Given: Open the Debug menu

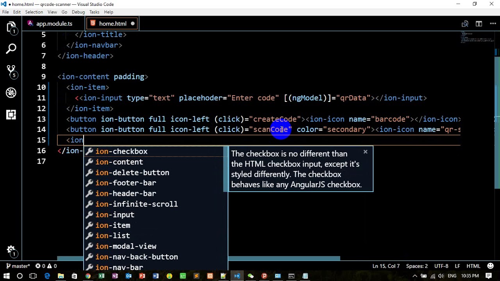Looking at the screenshot, I should pyautogui.click(x=78, y=12).
